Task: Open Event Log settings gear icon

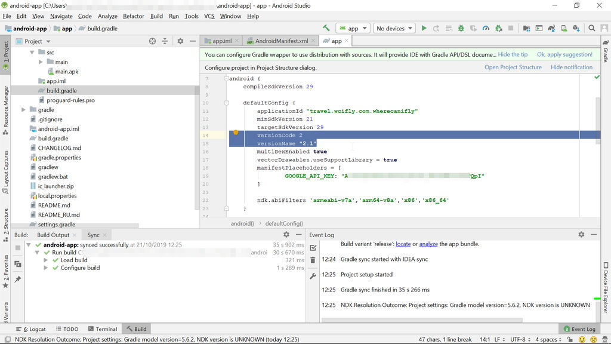Action: click(581, 235)
